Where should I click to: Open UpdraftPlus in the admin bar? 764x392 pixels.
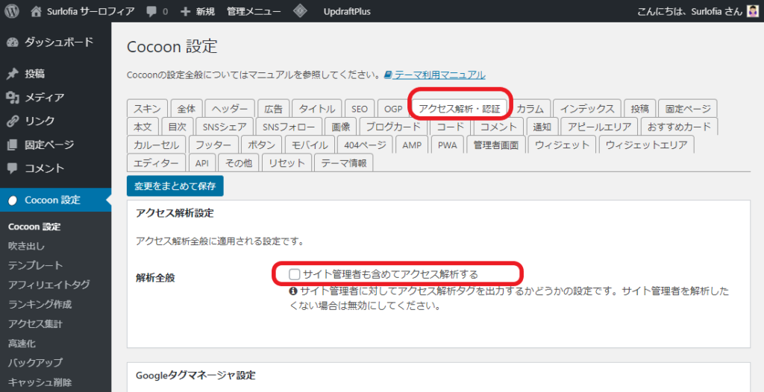(347, 12)
